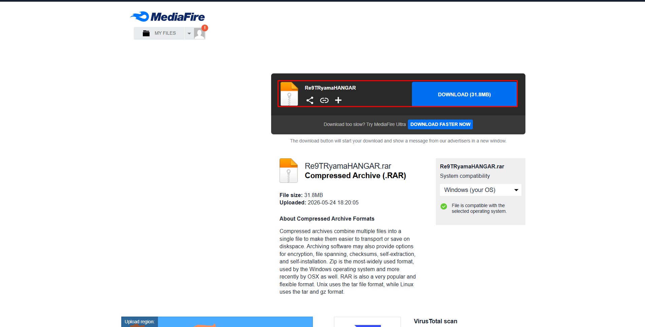This screenshot has height=327, width=645.
Task: Click the MediaFire logo
Action: pos(167,17)
